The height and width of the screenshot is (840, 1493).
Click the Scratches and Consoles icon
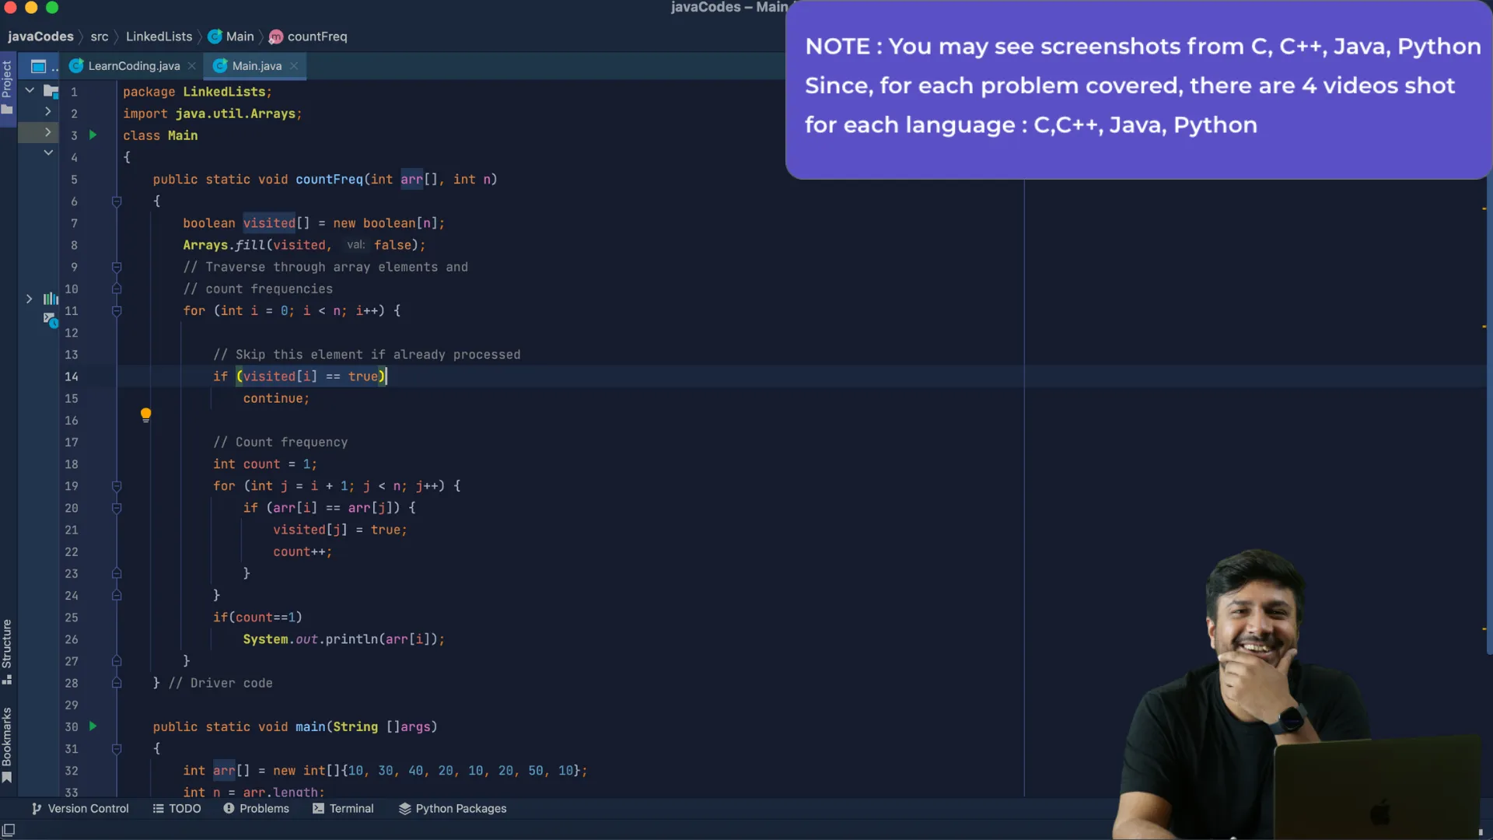click(50, 319)
